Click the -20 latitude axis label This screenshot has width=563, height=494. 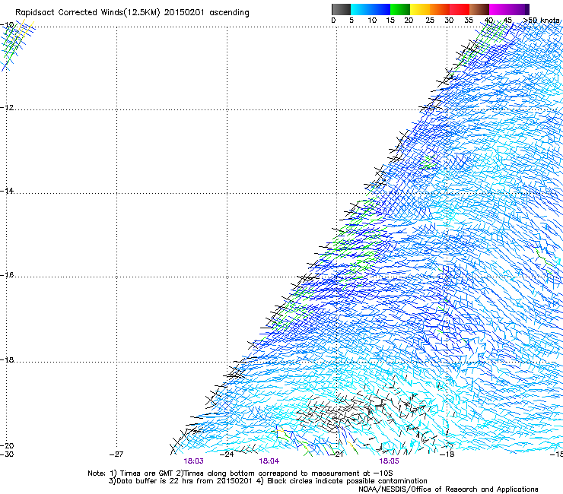tap(7, 445)
